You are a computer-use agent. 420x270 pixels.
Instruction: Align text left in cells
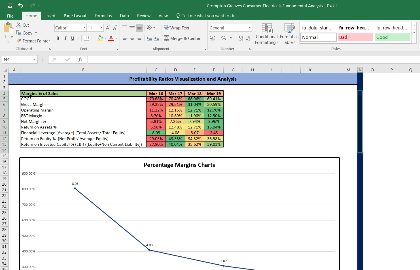125,38
